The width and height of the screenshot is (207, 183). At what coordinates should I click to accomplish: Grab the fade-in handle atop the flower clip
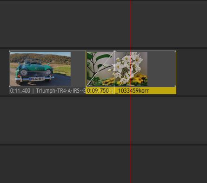[x=114, y=51]
